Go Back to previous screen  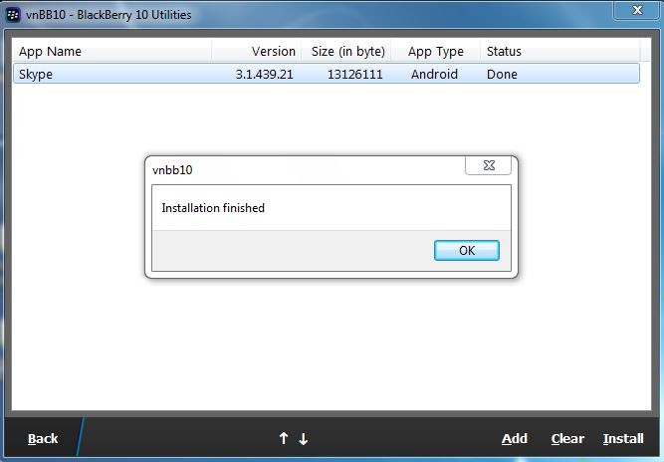tap(43, 439)
